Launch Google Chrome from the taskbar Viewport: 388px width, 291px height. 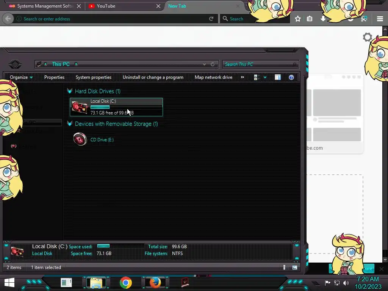(x=126, y=283)
